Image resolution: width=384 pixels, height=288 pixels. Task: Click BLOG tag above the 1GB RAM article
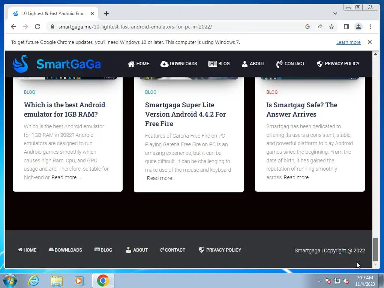29,92
